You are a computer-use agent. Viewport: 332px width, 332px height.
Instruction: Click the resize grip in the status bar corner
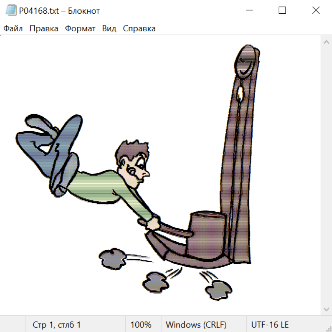click(x=328, y=328)
